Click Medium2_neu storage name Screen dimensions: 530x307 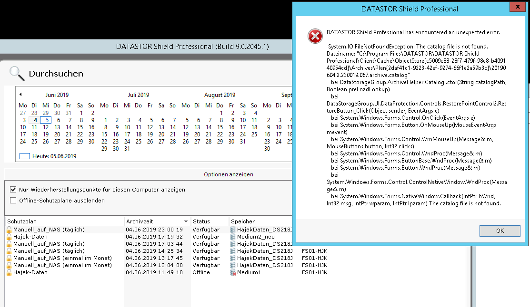[x=256, y=237]
